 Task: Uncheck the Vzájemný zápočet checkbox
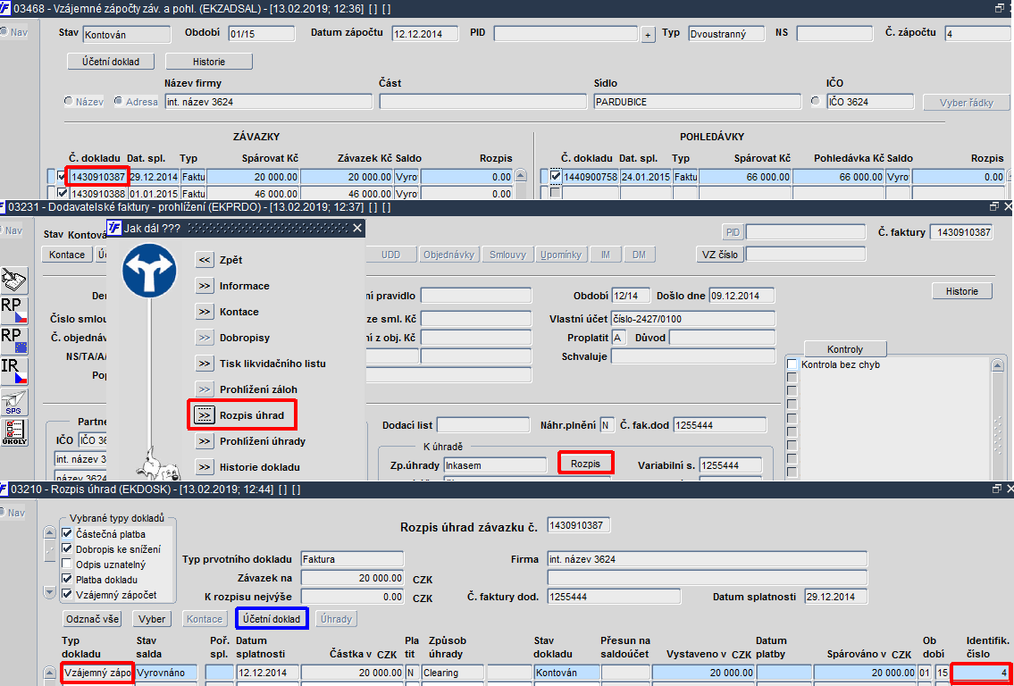pos(67,594)
